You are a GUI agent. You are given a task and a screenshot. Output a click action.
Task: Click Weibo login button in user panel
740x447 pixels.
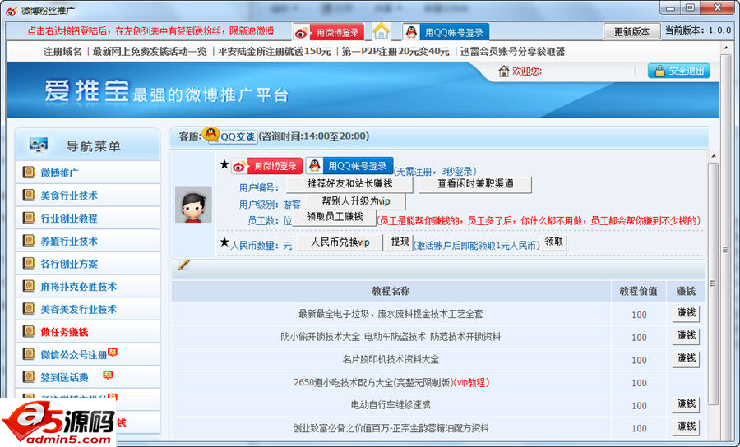[x=266, y=166]
